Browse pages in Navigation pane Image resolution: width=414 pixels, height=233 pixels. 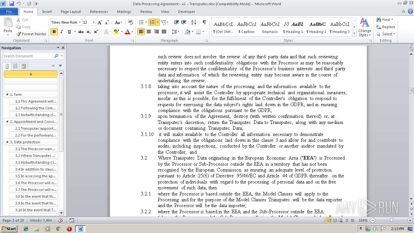click(15, 66)
